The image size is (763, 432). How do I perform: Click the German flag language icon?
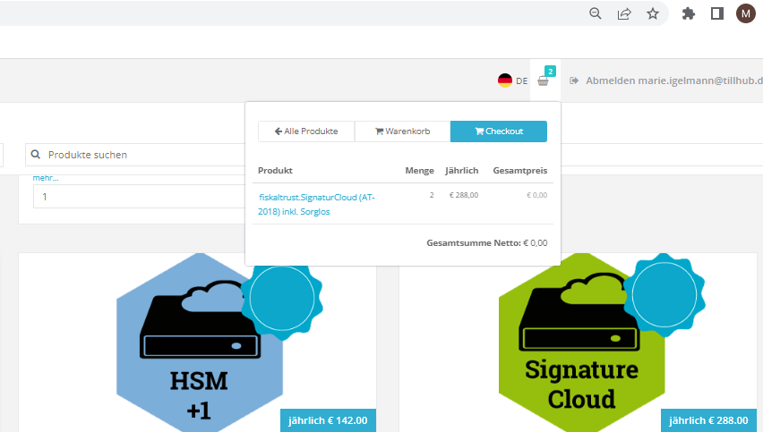505,80
